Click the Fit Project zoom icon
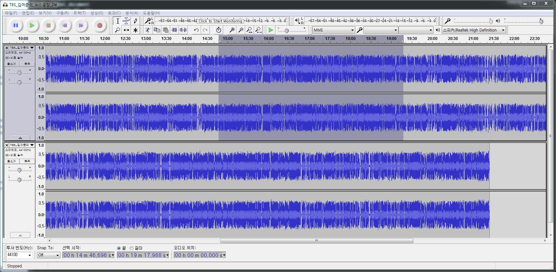 click(x=258, y=30)
